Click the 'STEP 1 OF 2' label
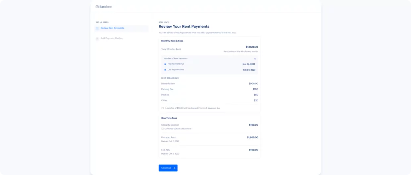 point(164,22)
